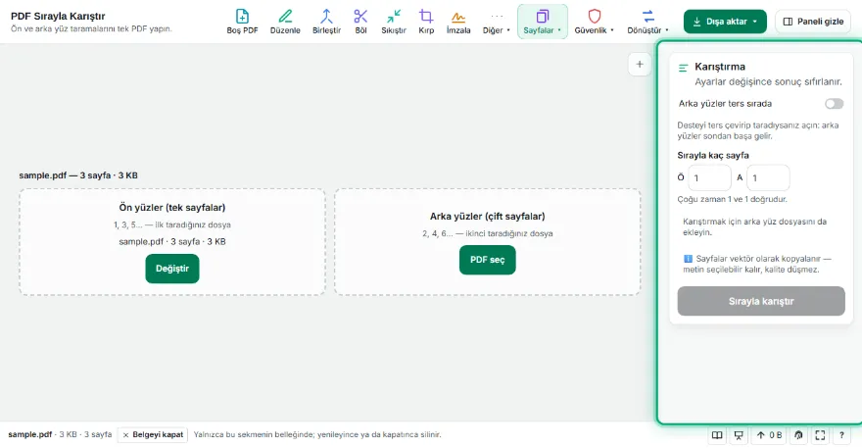Open the İmzala signature tool

pyautogui.click(x=458, y=22)
